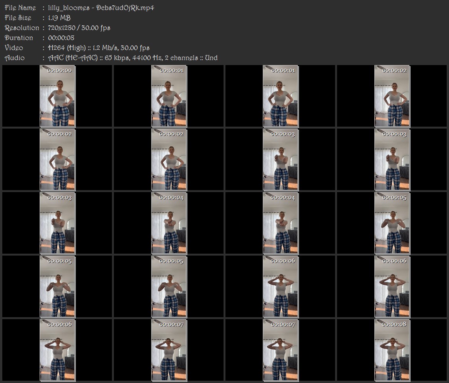Click the 'File Size' label
This screenshot has width=449, height=383.
tap(18, 18)
